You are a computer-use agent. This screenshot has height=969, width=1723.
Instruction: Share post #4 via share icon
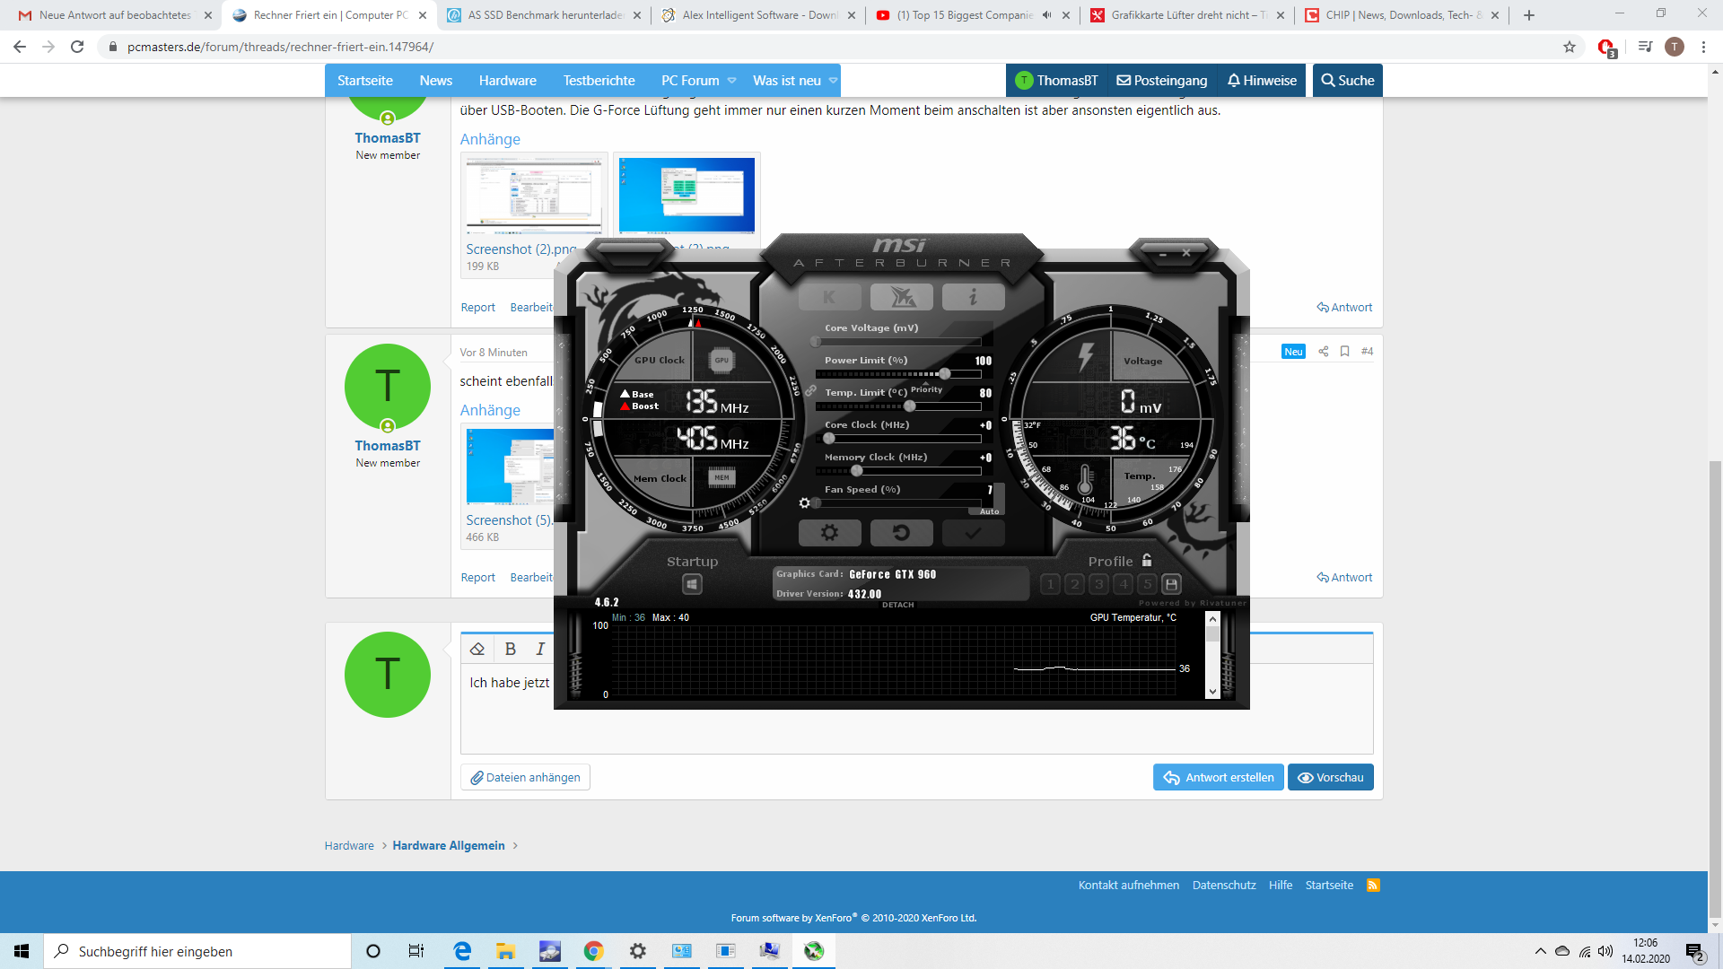tap(1323, 352)
